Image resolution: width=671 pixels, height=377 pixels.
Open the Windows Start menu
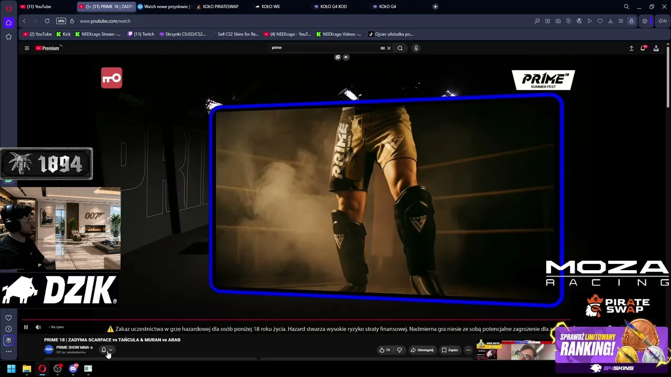point(11,369)
